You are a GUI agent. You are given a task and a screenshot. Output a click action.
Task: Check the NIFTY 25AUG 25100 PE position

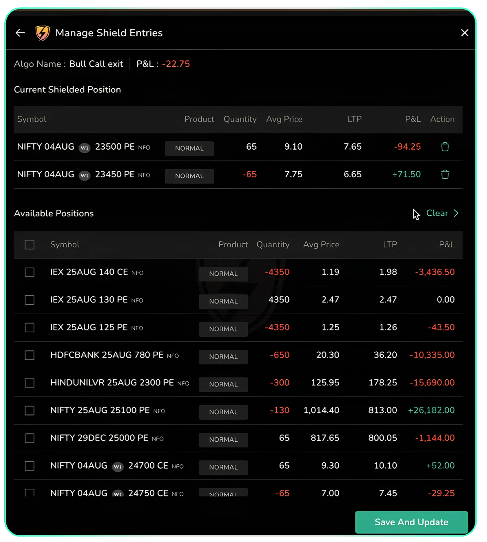[x=30, y=411]
